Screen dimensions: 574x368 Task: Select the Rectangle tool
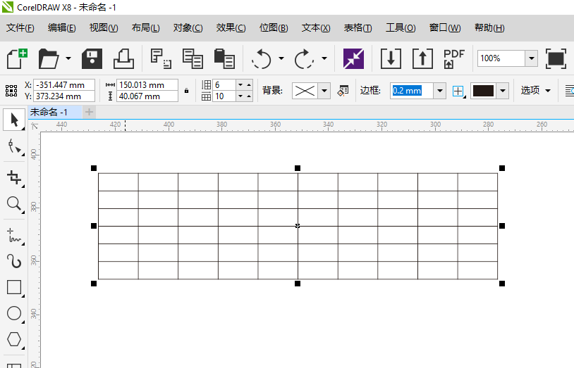pos(14,287)
